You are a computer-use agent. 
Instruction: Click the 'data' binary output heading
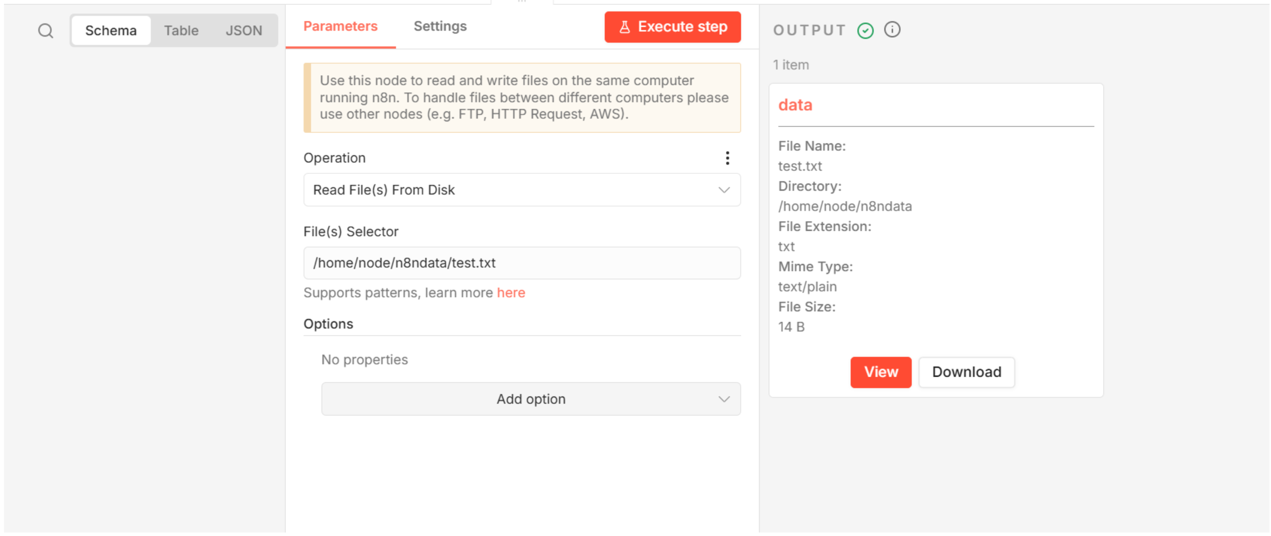click(x=794, y=105)
